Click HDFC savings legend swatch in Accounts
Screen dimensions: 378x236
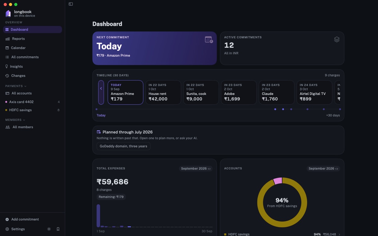tap(225, 234)
